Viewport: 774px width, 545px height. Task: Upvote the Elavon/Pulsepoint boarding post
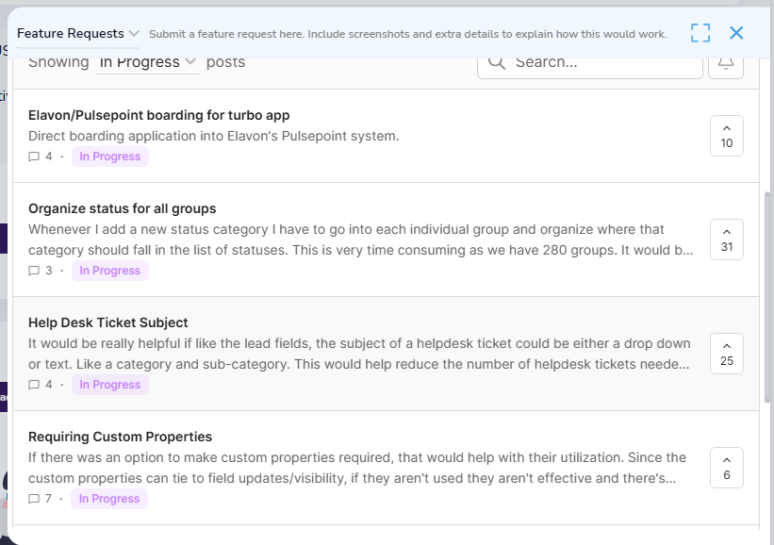726,135
